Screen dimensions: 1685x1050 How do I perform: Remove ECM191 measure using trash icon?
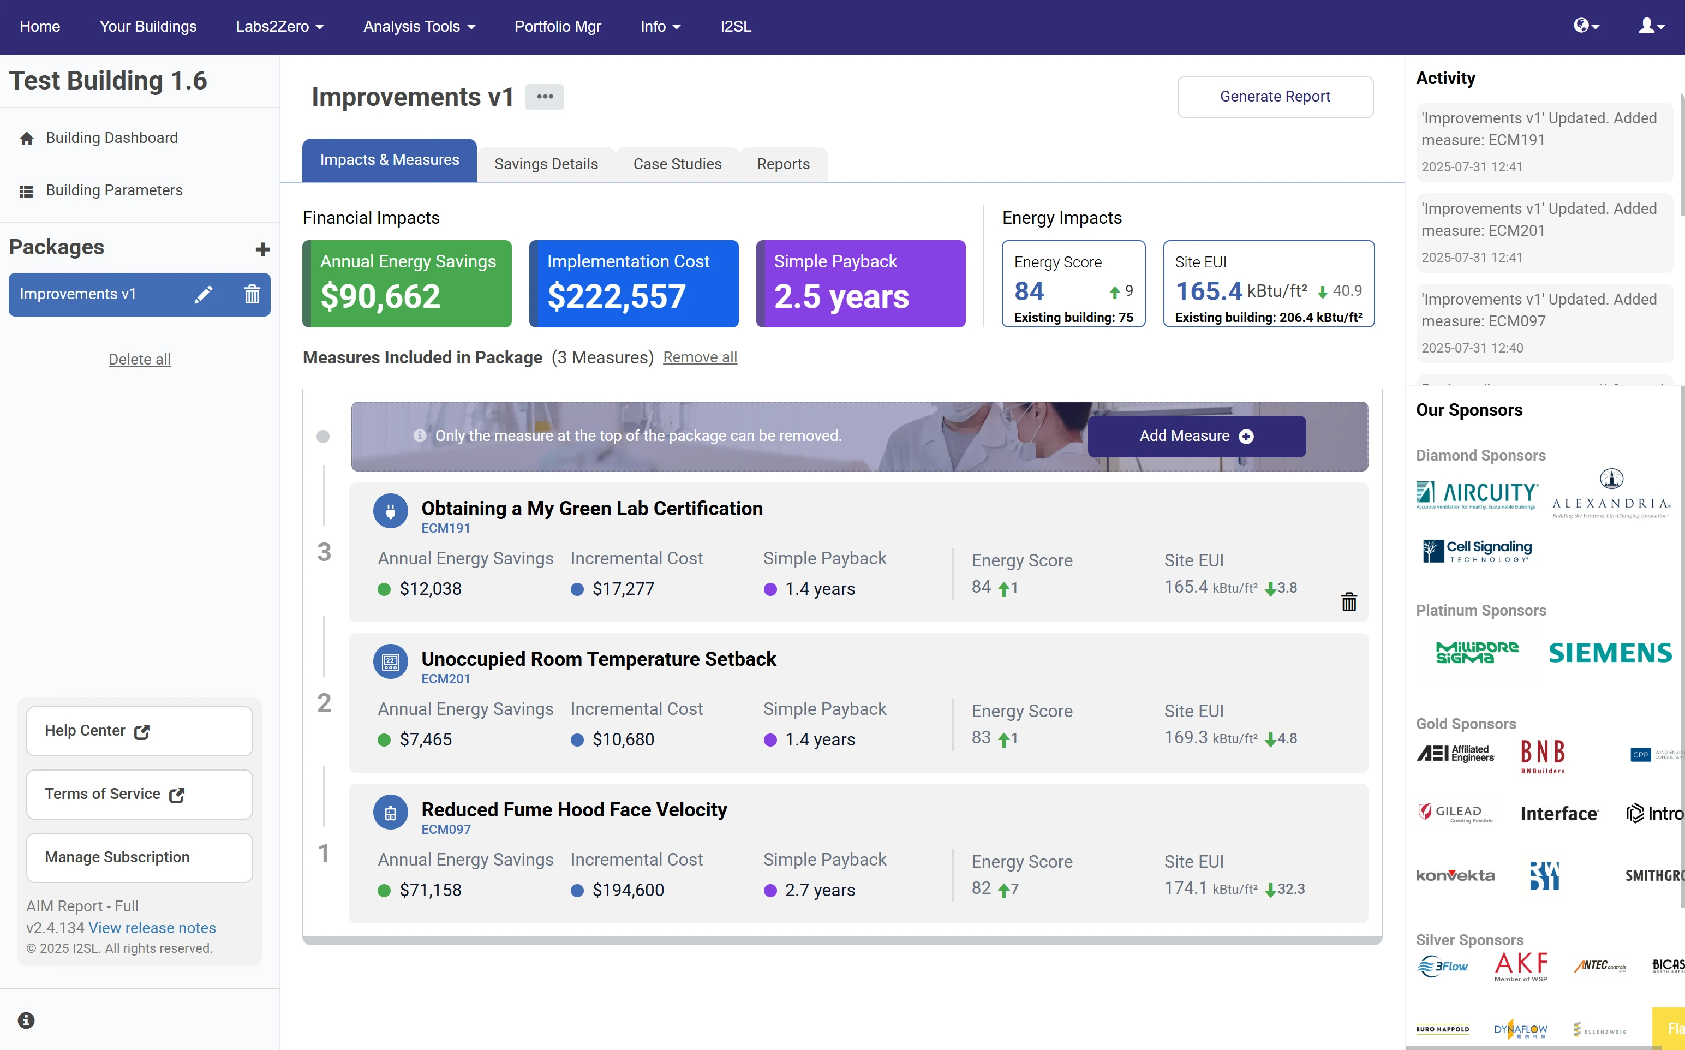click(x=1348, y=602)
